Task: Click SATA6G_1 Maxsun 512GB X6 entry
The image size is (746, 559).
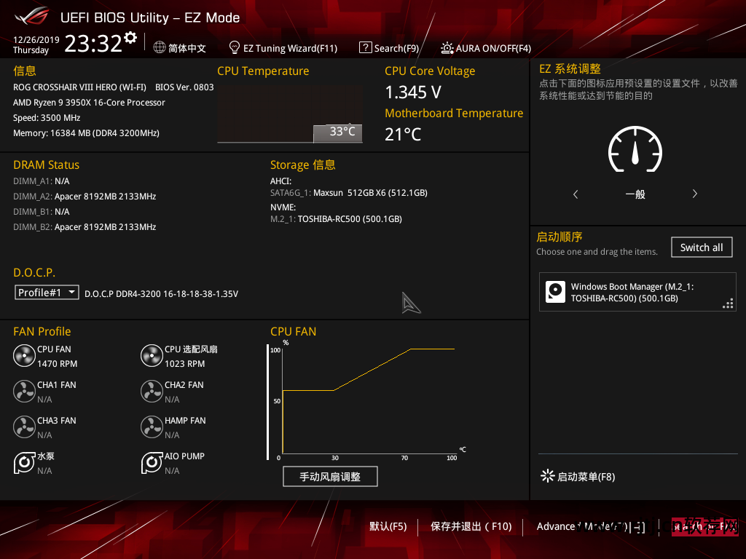Action: [x=349, y=192]
